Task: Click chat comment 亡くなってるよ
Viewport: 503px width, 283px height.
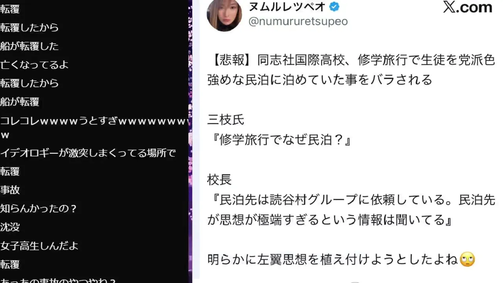Action: 35,65
